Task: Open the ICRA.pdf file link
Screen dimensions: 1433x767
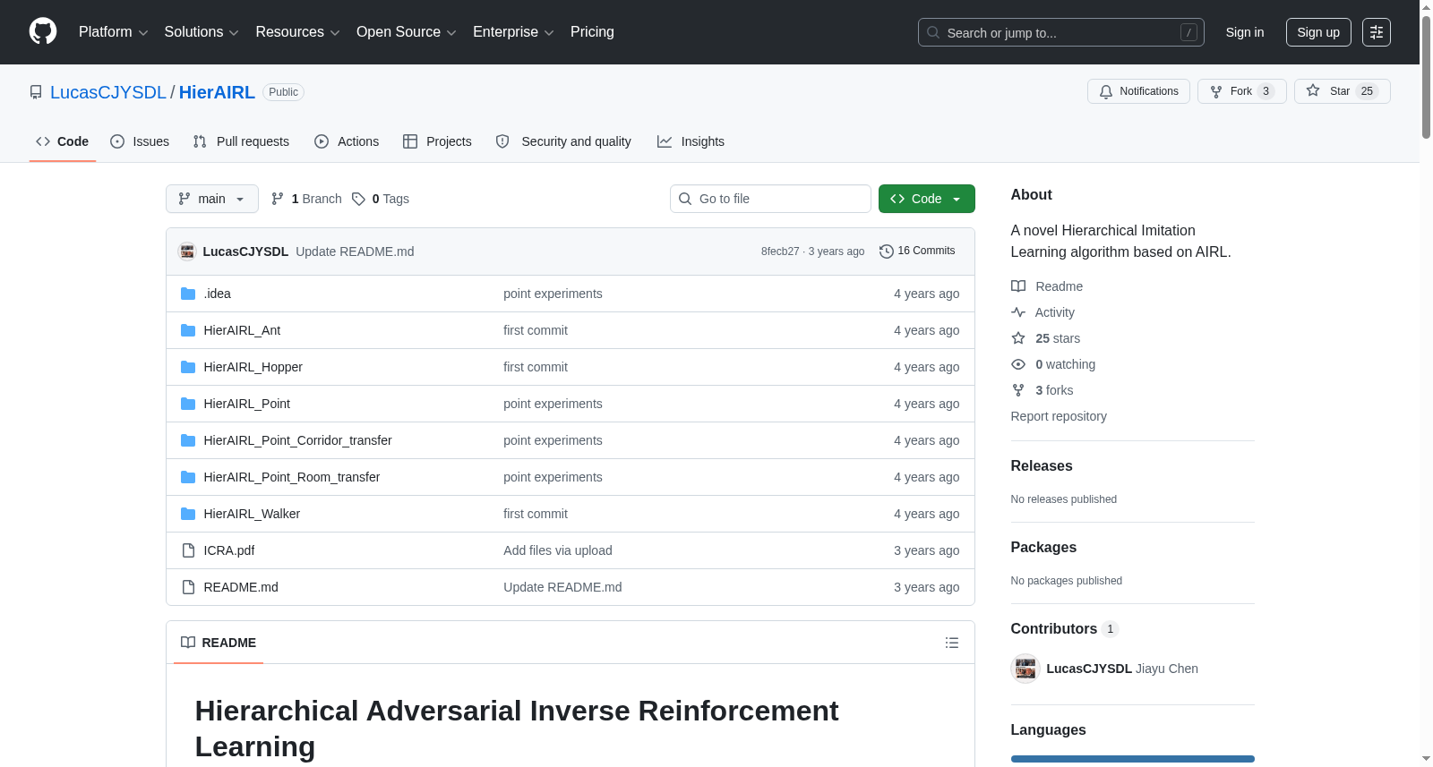Action: [x=228, y=550]
